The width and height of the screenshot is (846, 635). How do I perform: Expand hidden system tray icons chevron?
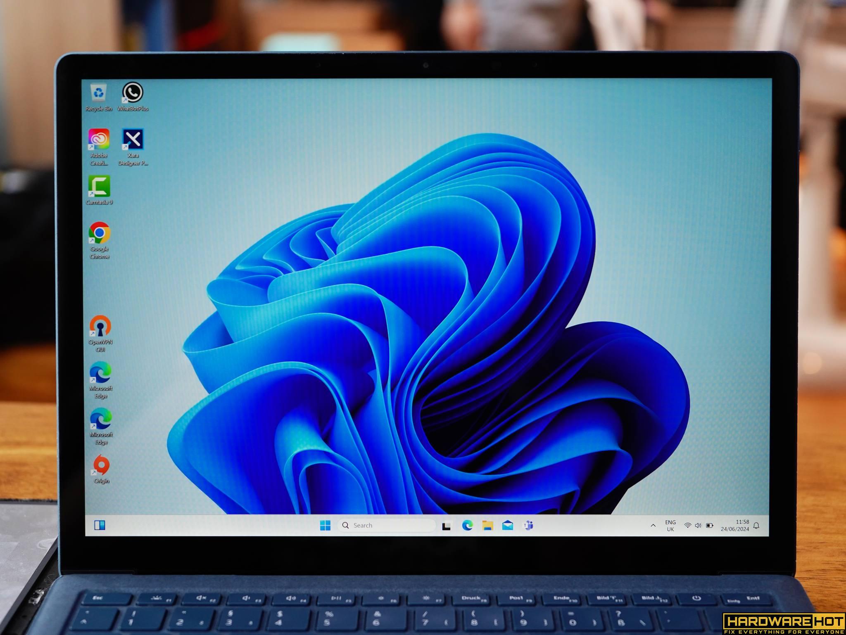coord(653,526)
